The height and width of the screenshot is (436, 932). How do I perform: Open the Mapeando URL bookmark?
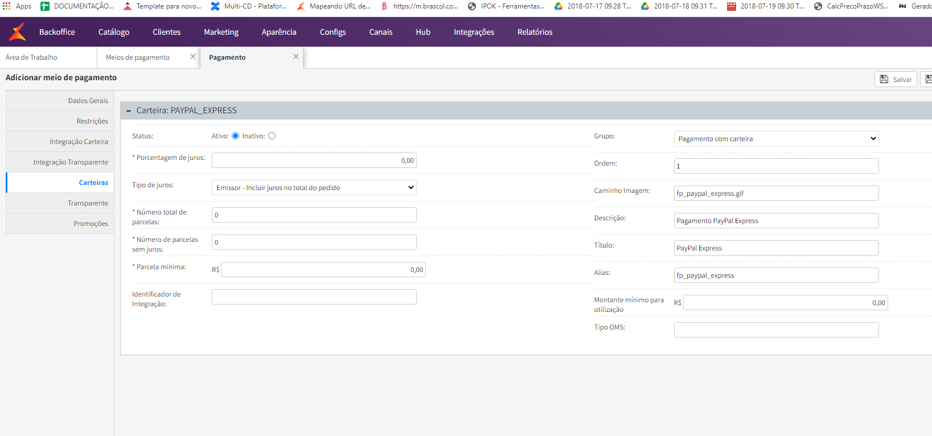pos(334,6)
